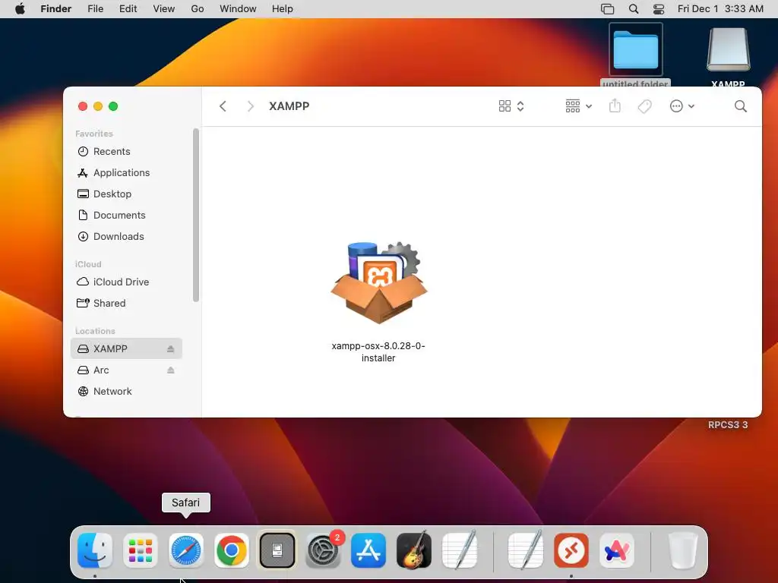
Task: Open iCloud Drive in the sidebar
Action: tap(127, 282)
